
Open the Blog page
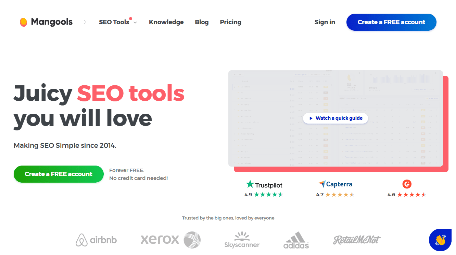click(x=202, y=22)
